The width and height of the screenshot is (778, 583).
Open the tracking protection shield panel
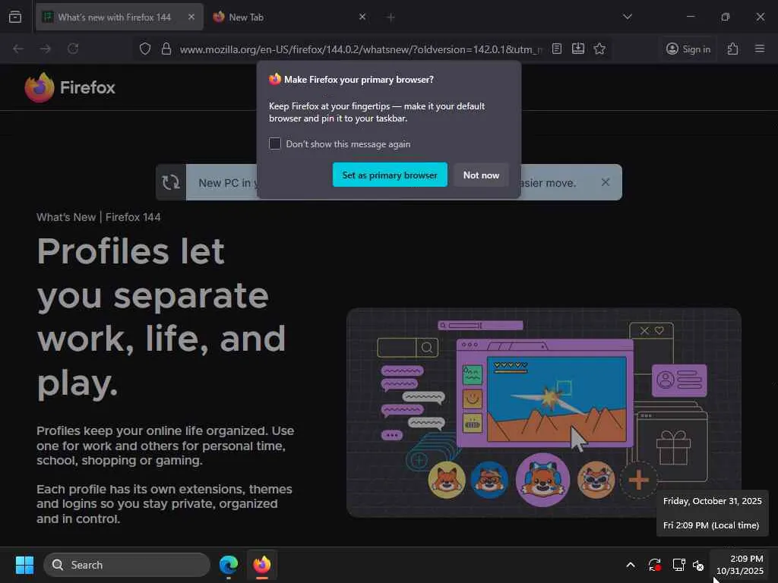(145, 49)
